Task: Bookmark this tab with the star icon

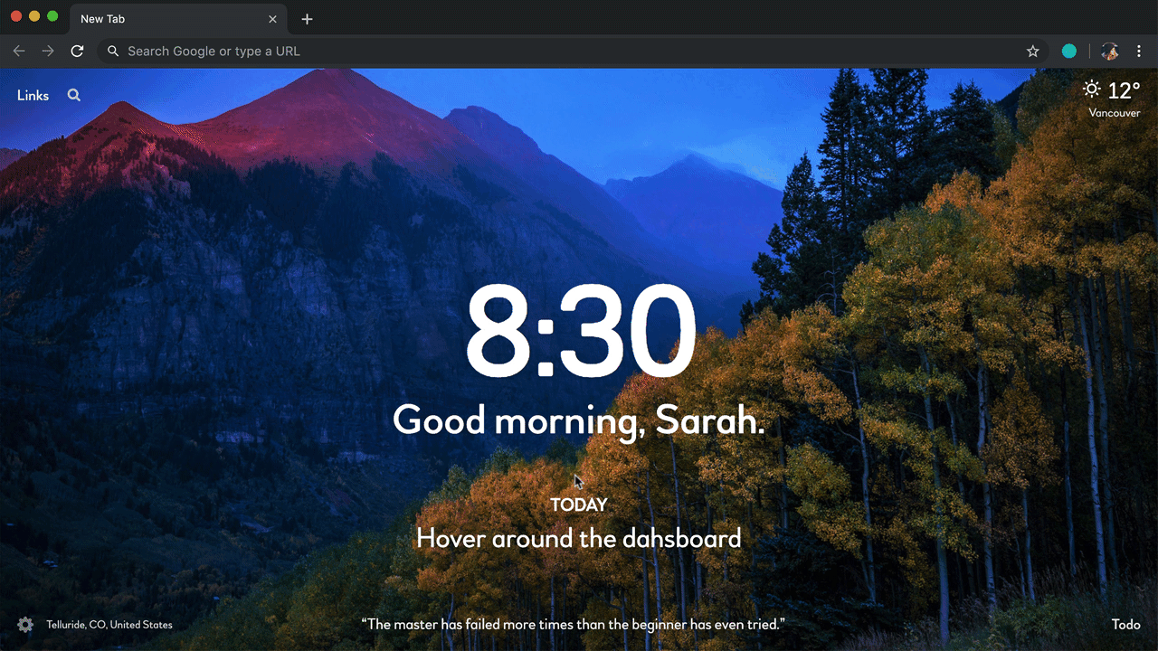Action: [1032, 52]
